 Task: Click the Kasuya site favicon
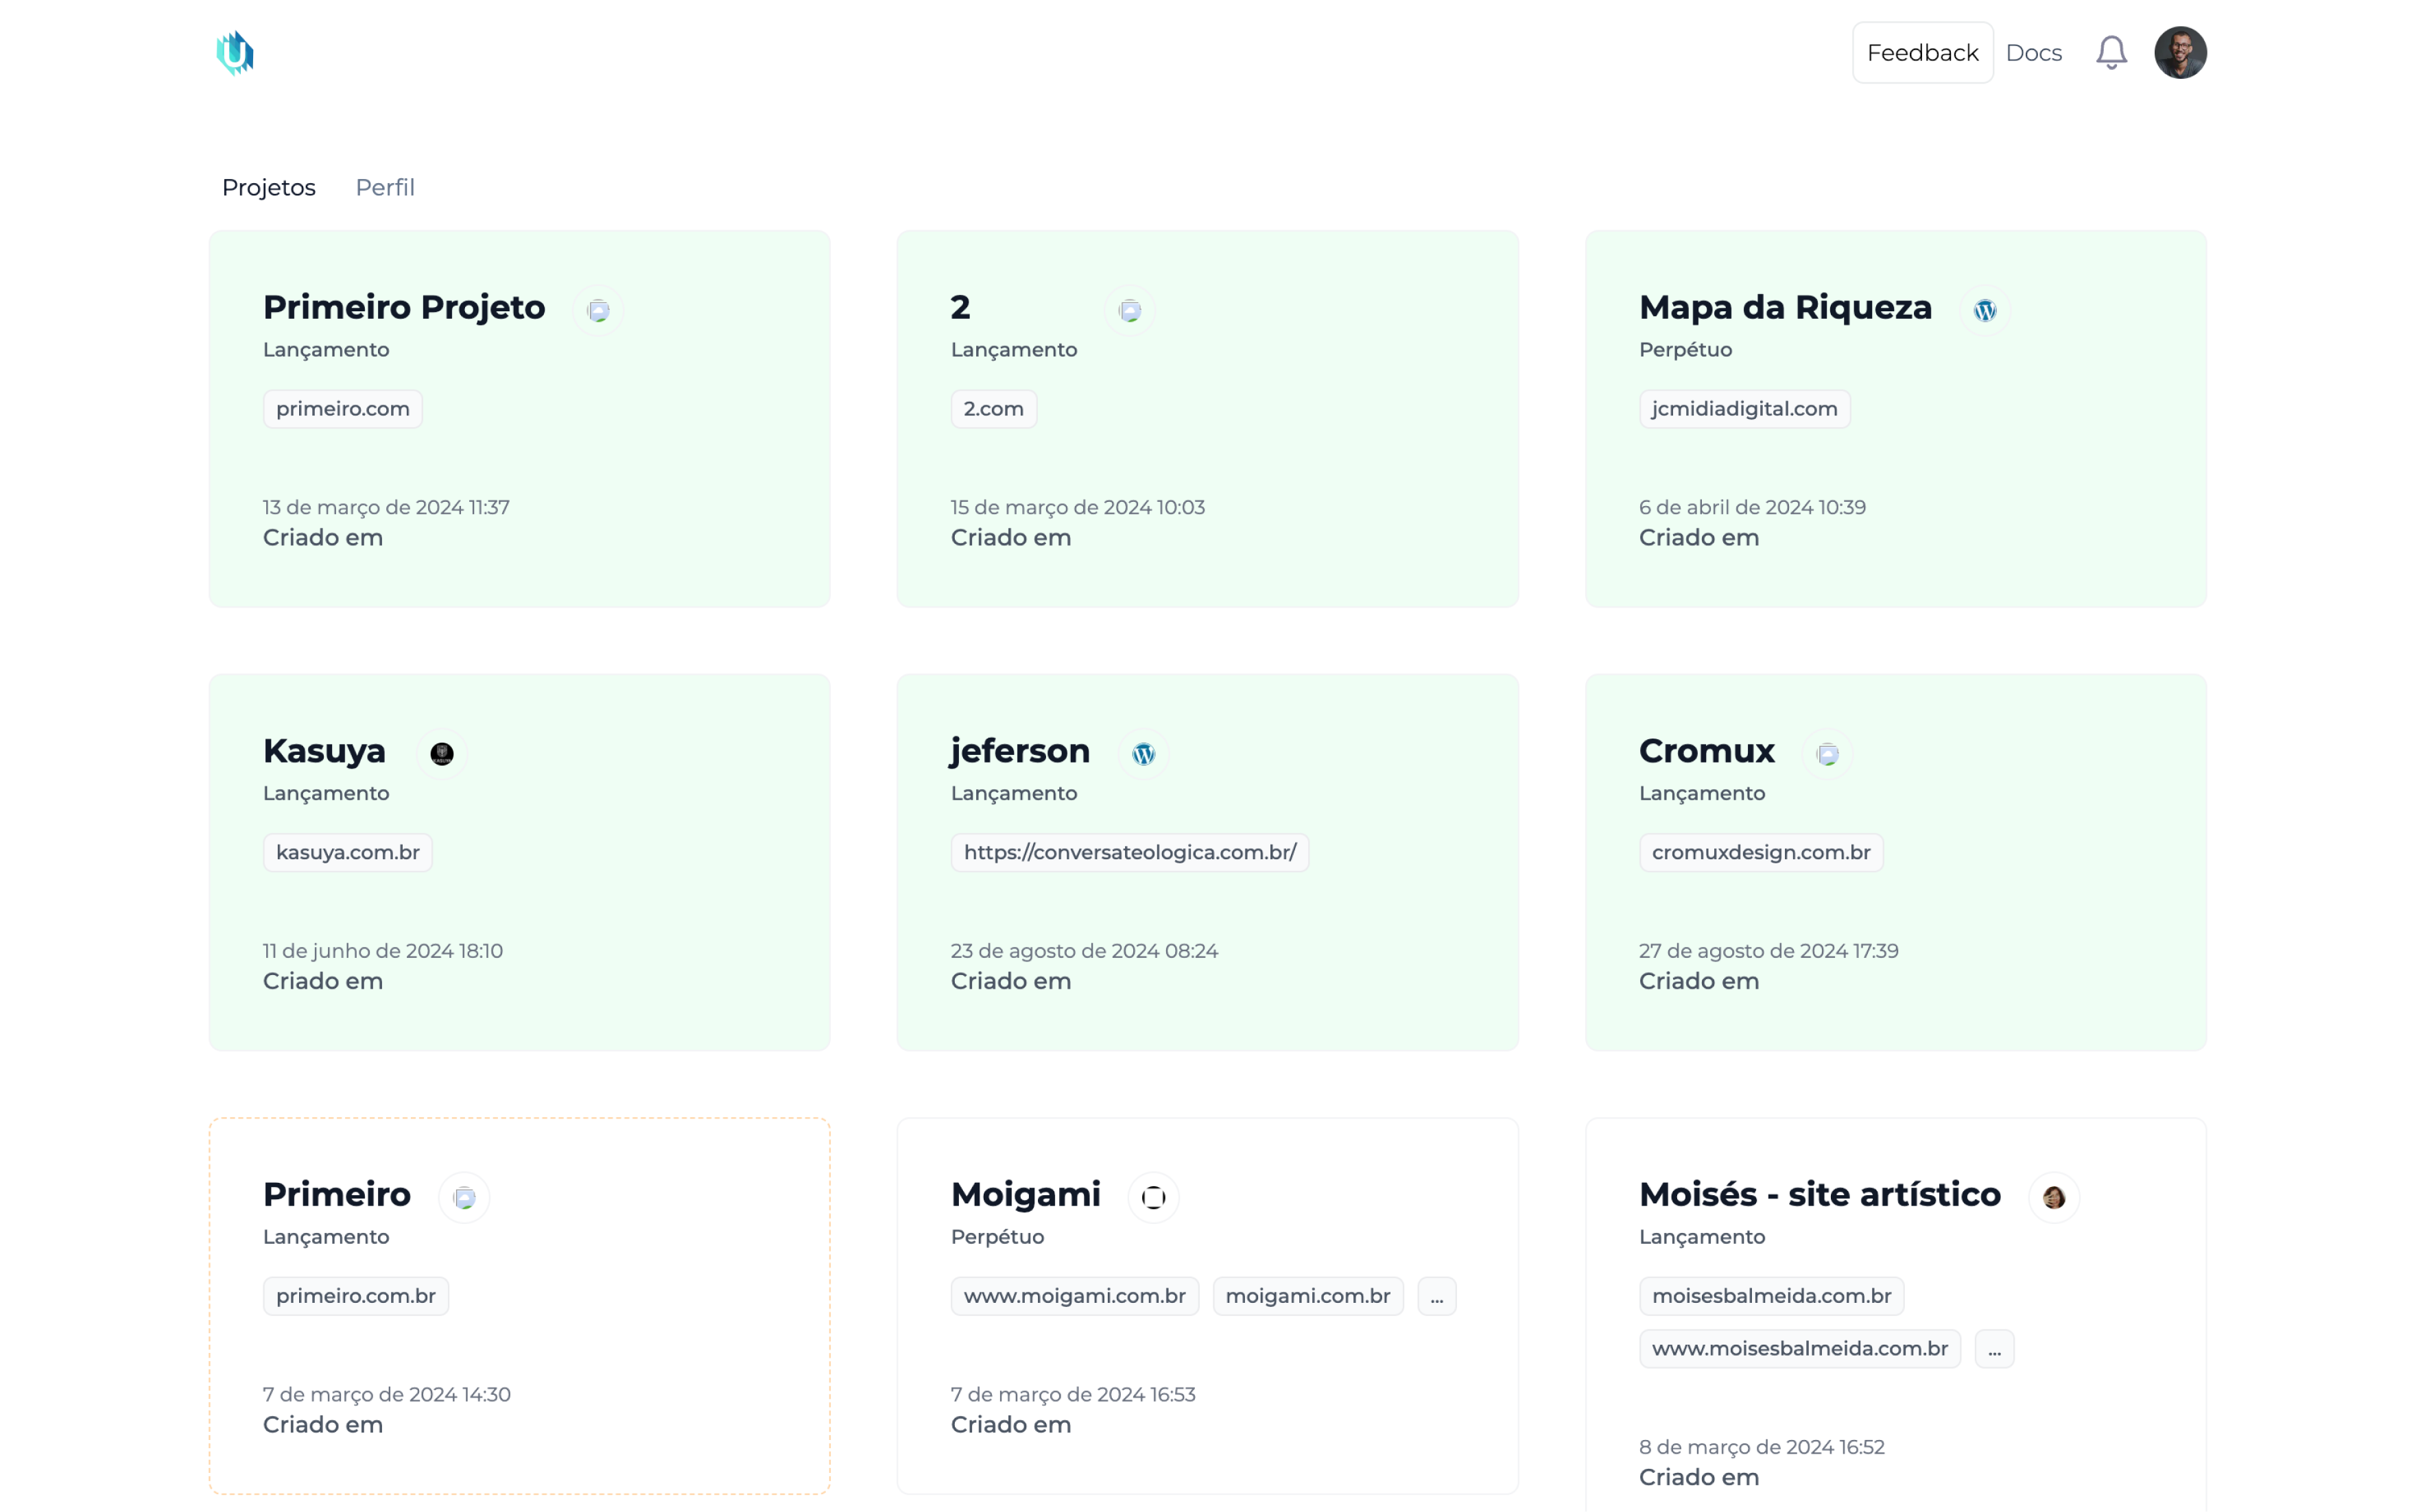(441, 754)
